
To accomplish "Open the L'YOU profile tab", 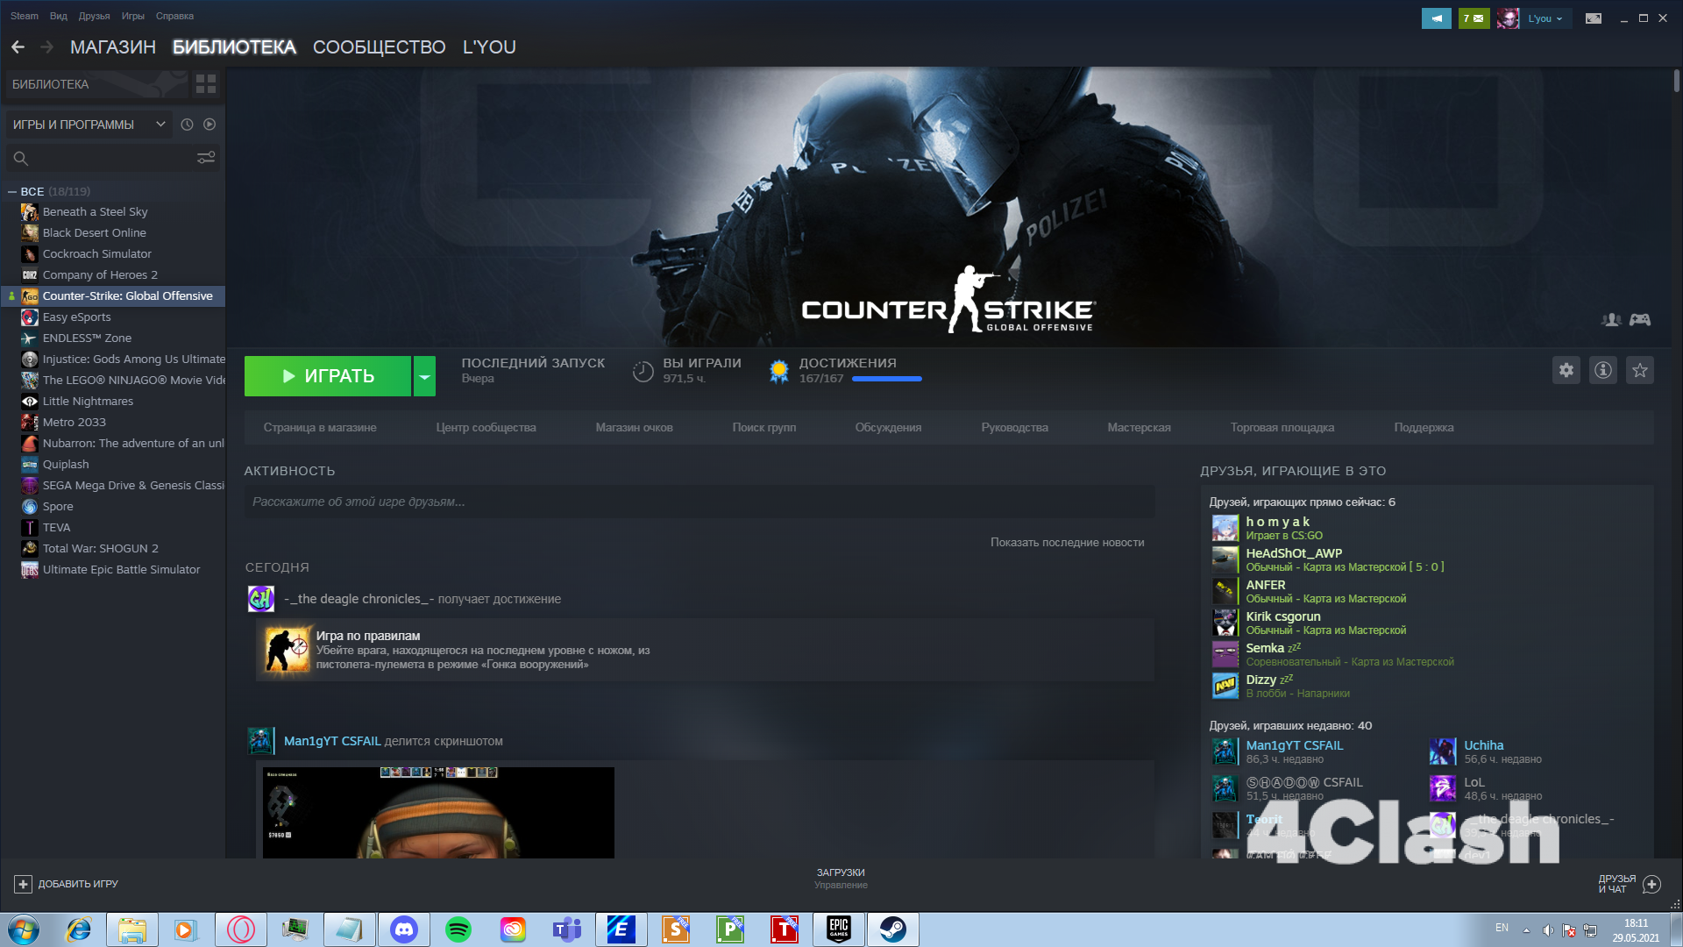I will [x=489, y=47].
